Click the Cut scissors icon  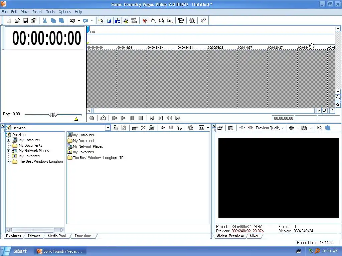coord(45,21)
